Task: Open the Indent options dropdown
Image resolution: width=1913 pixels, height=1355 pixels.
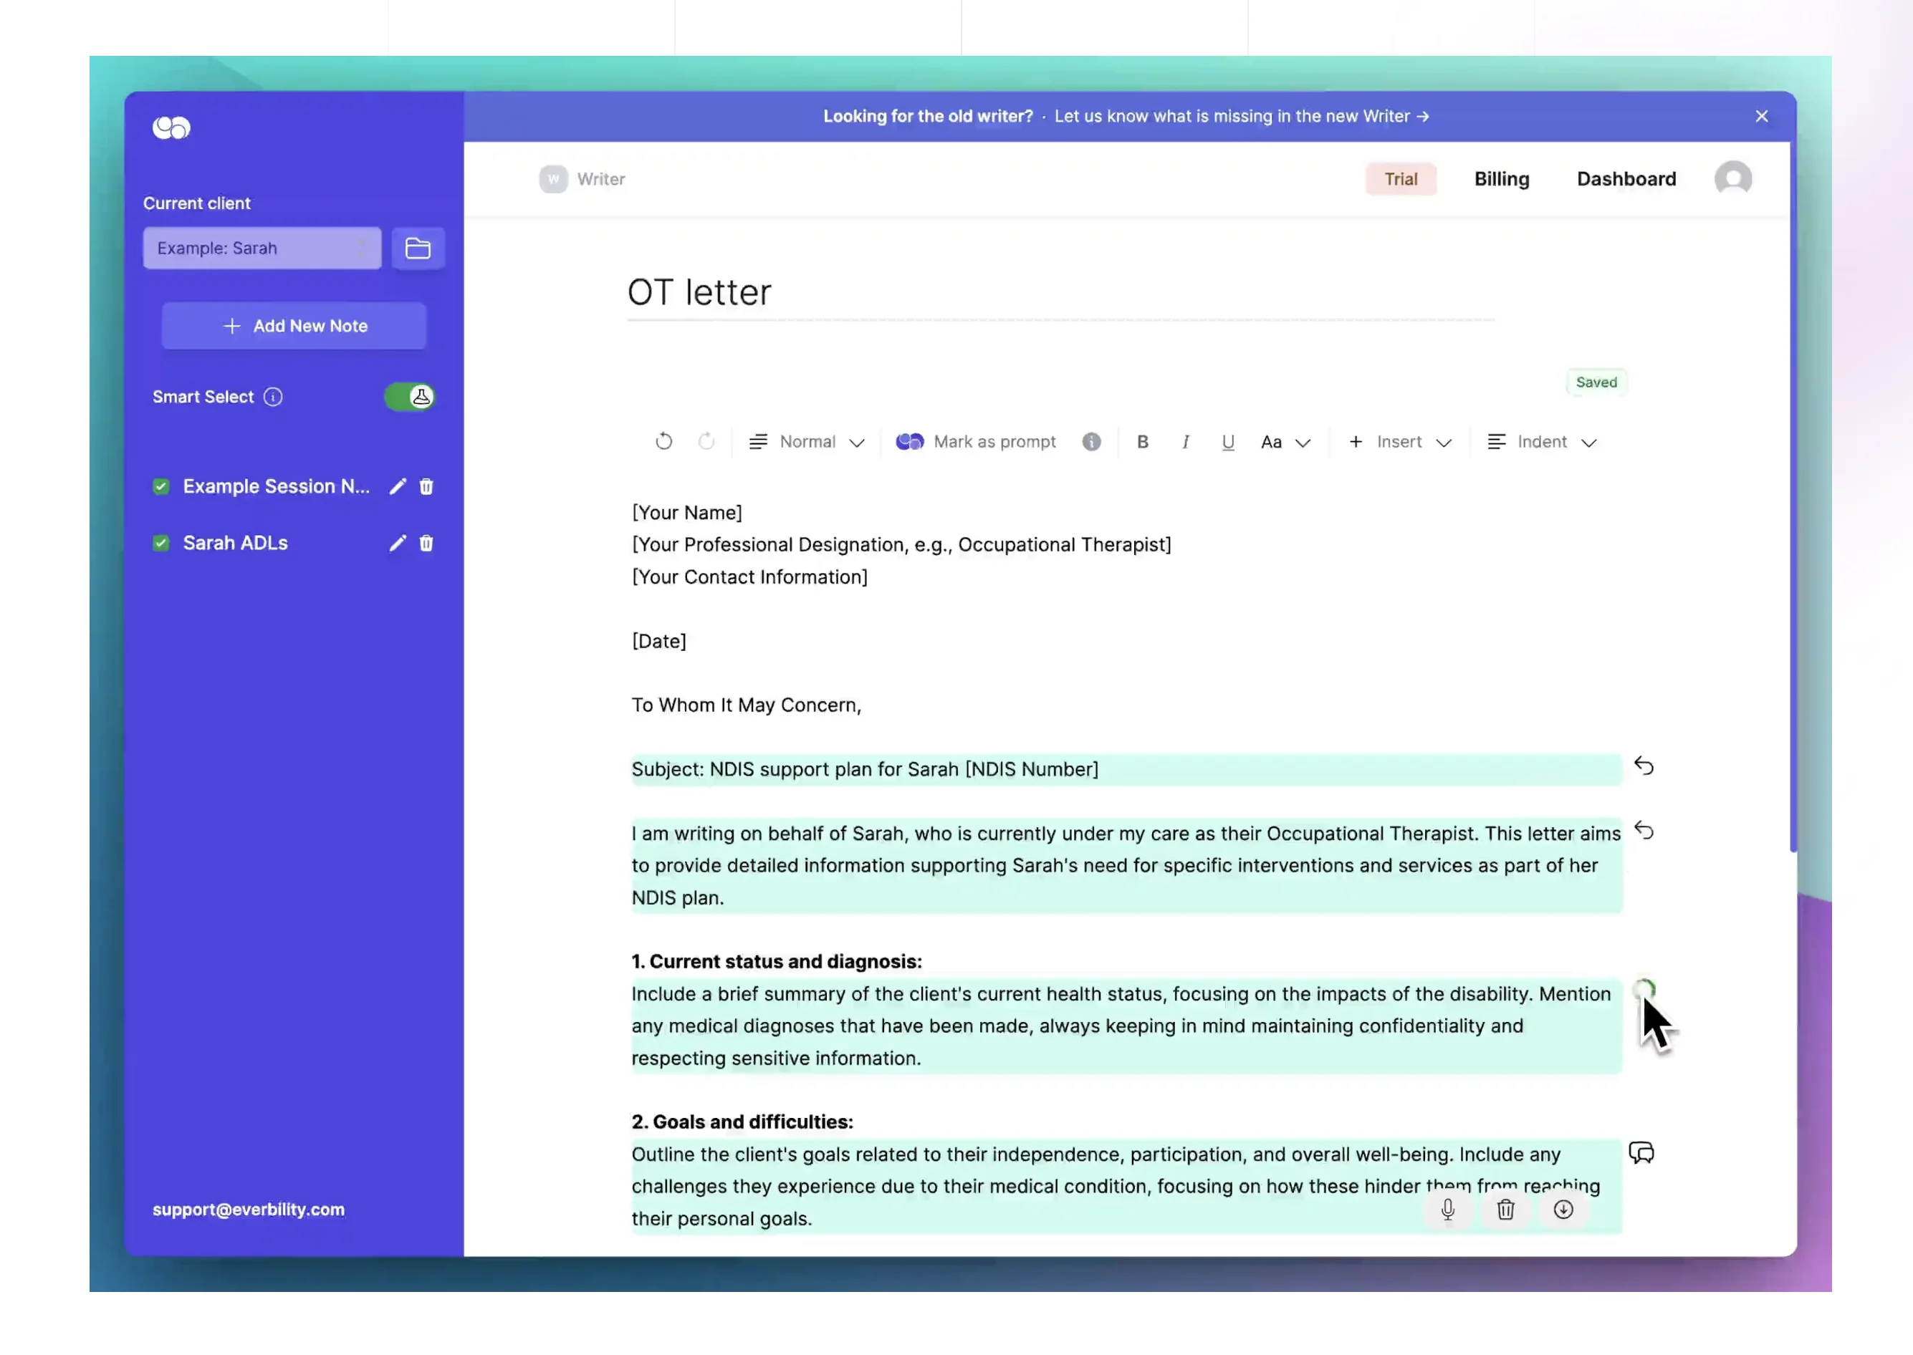Action: 1543,441
